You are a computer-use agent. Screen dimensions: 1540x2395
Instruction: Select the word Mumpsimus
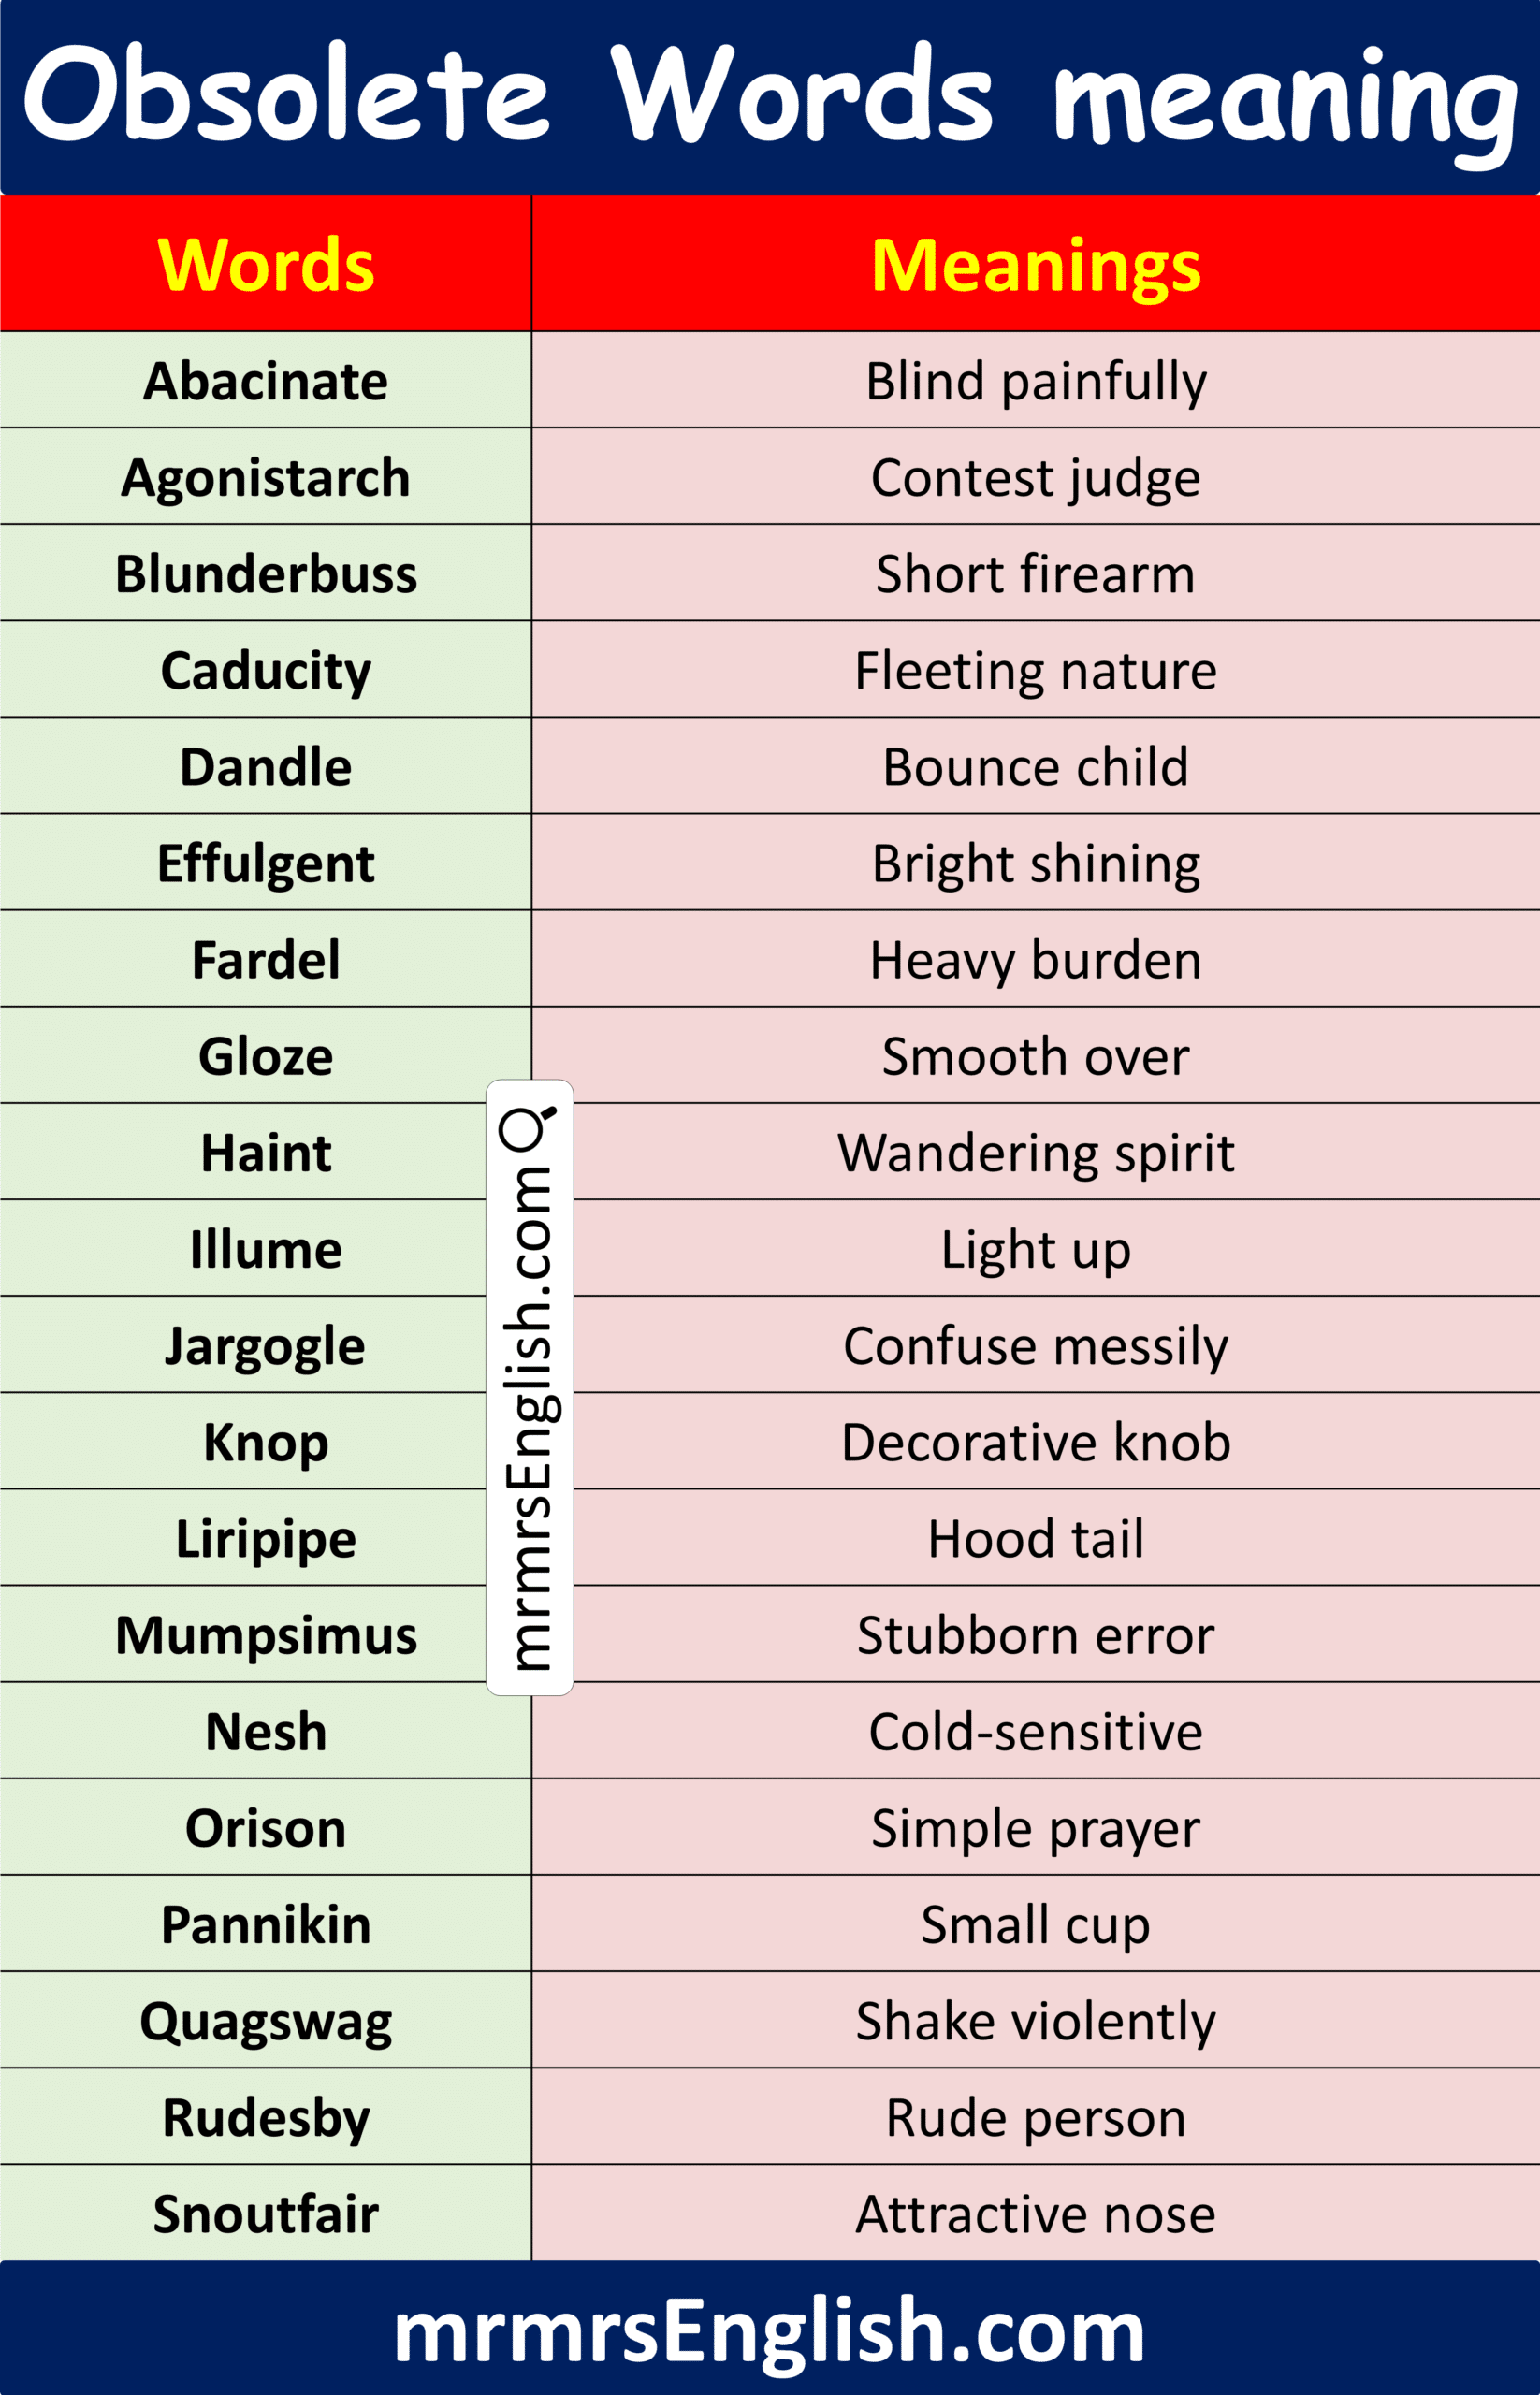coord(266,1635)
